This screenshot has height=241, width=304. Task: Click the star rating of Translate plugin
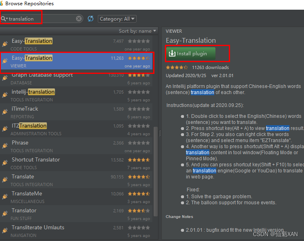pos(139,177)
